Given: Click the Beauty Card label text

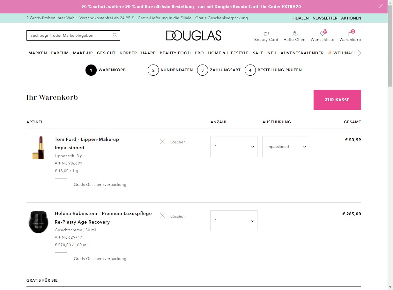Looking at the screenshot, I should [266, 40].
